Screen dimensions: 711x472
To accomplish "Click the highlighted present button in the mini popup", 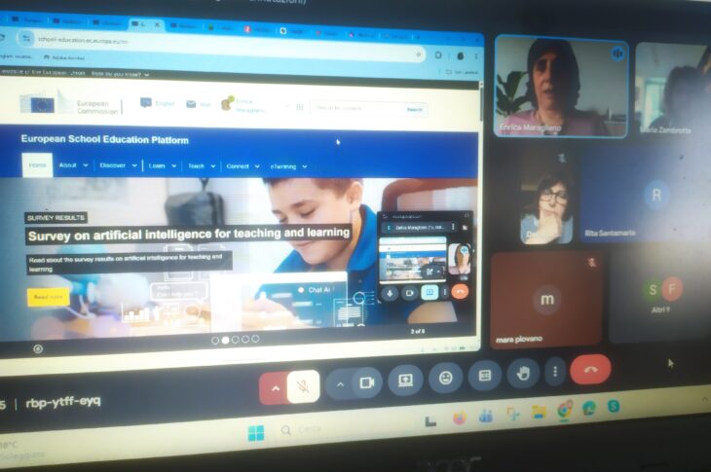I will (430, 292).
